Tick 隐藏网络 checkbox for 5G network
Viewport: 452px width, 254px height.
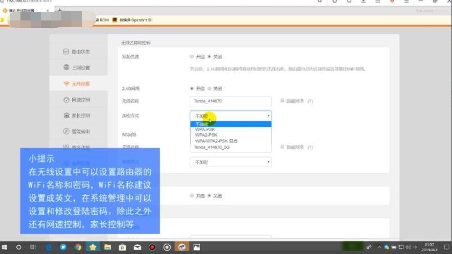[x=282, y=147]
